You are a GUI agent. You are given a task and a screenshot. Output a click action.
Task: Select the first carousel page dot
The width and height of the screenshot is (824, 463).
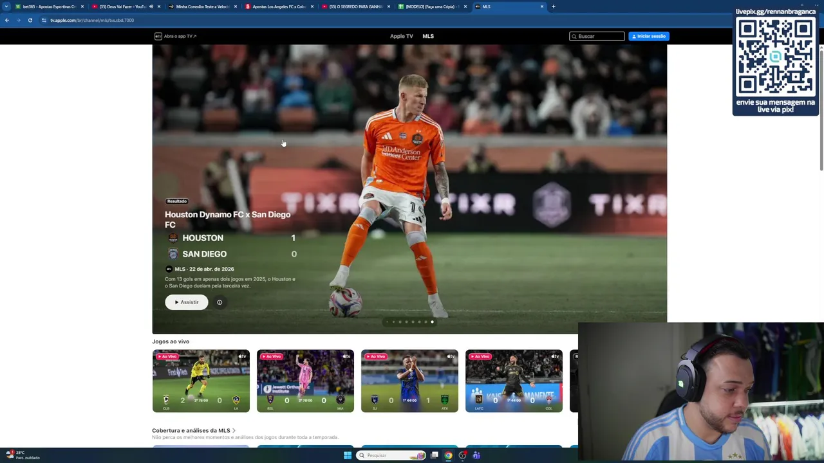[387, 322]
